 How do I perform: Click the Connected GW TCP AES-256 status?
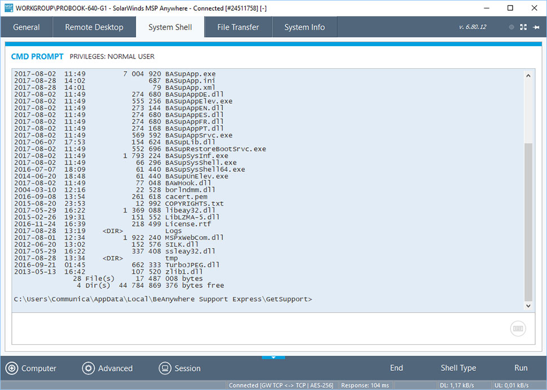point(281,385)
